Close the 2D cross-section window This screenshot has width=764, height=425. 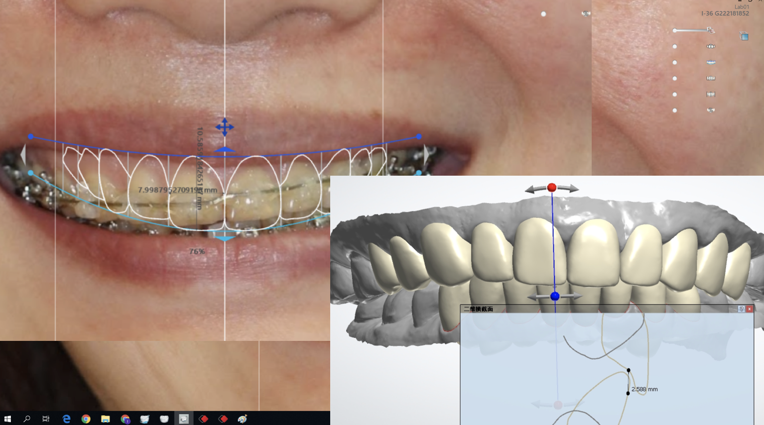coord(749,309)
